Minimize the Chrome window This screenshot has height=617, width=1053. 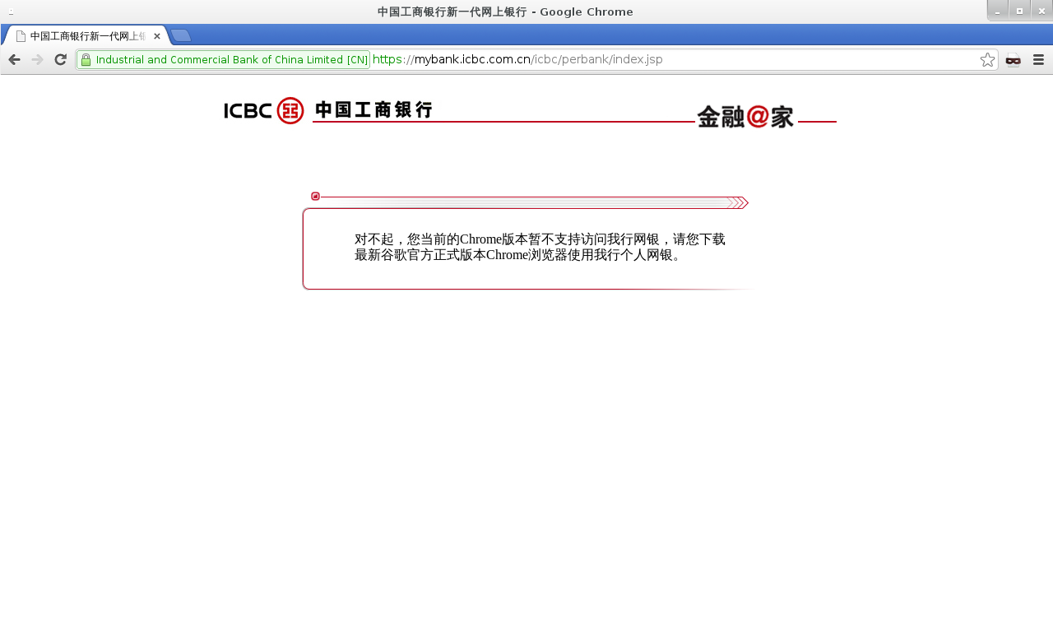998,11
